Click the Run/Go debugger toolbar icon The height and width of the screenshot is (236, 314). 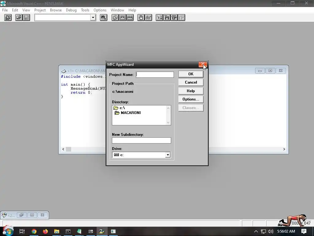point(159,18)
